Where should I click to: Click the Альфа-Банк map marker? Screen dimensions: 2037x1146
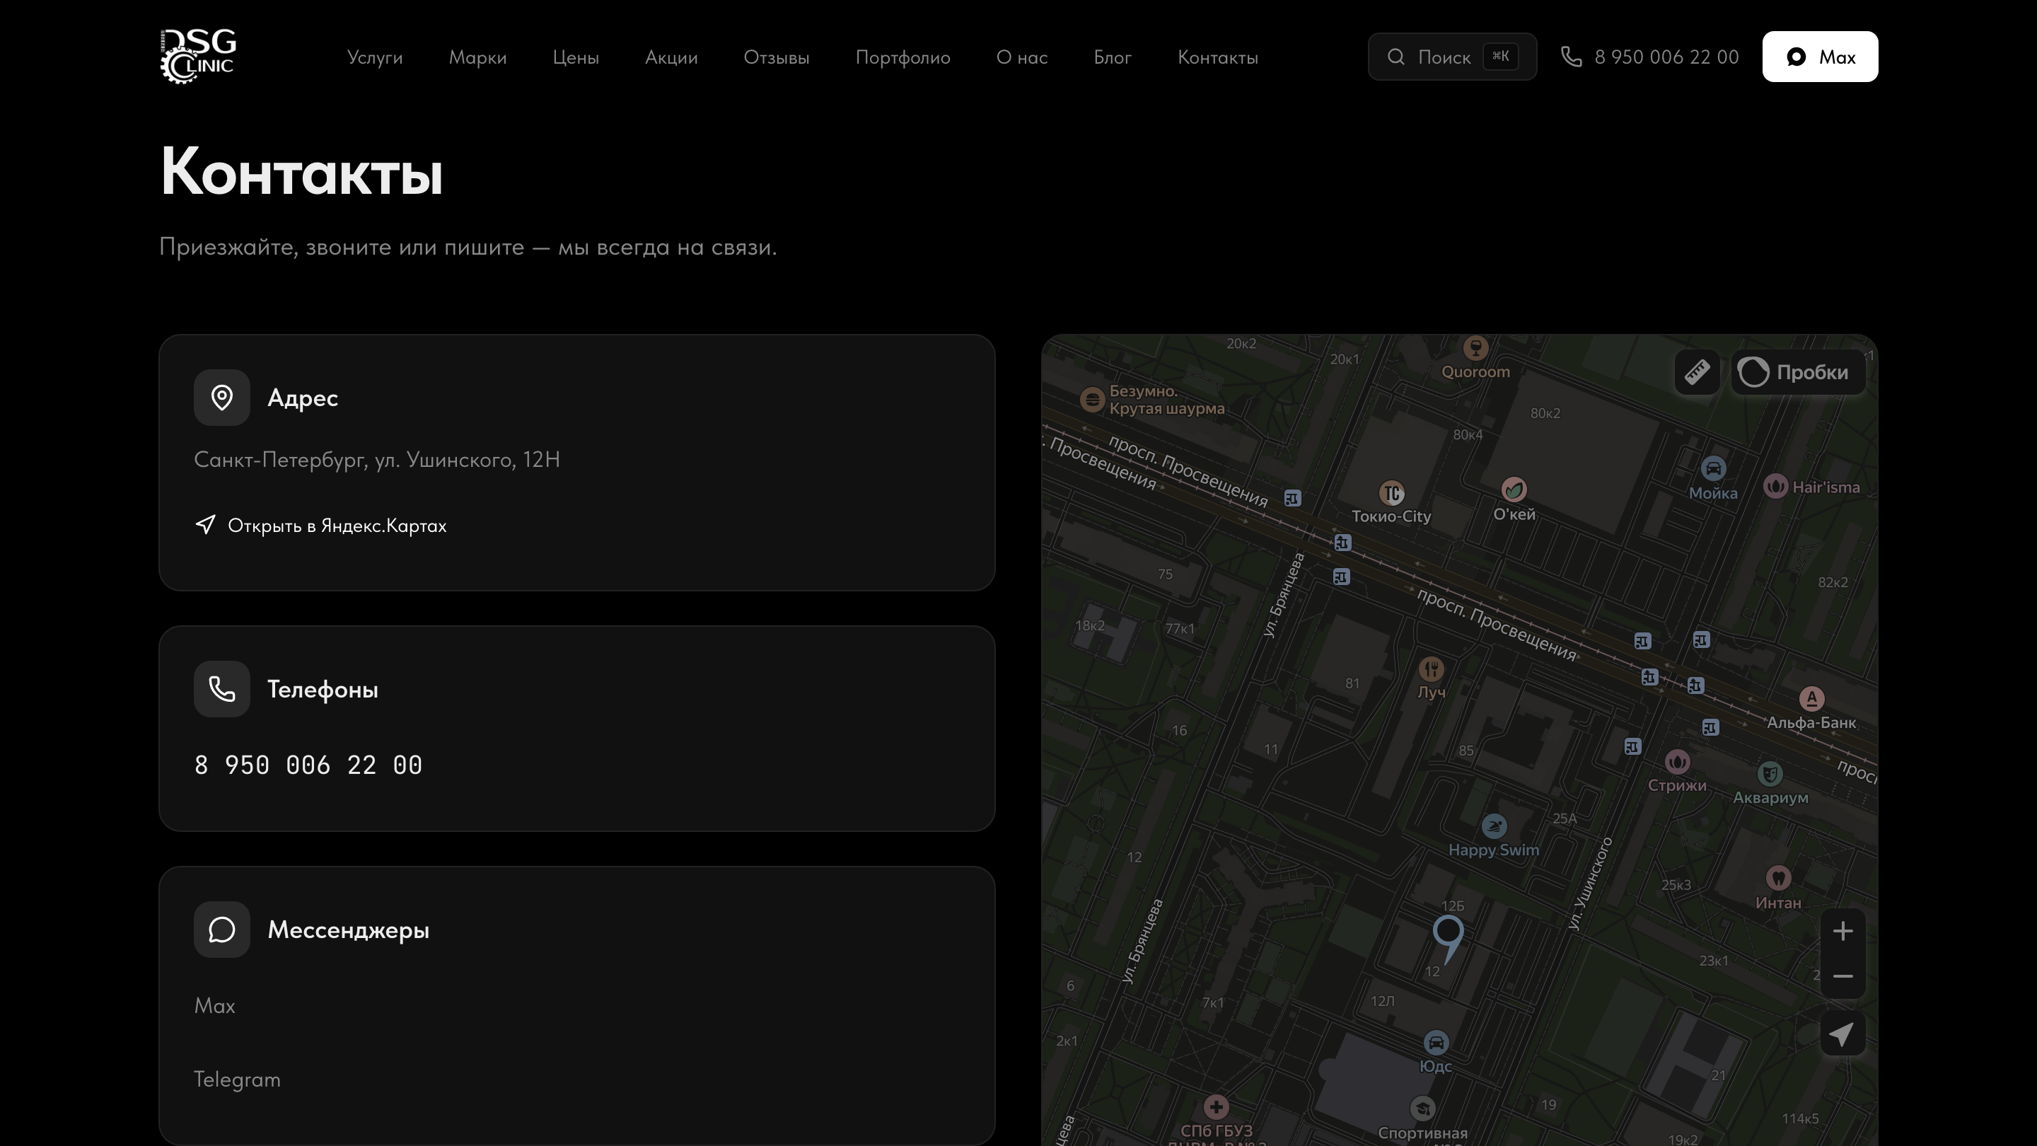click(x=1811, y=699)
